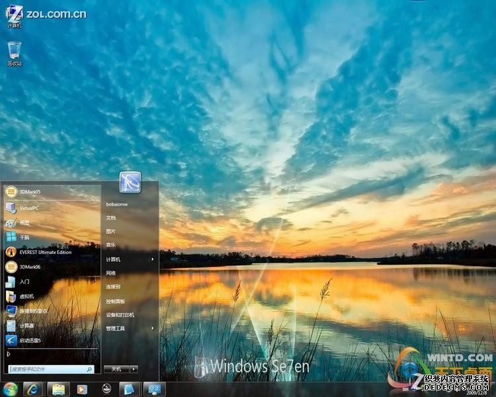
Task: Expand All Programs triangle arrow
Action: (x=9, y=354)
